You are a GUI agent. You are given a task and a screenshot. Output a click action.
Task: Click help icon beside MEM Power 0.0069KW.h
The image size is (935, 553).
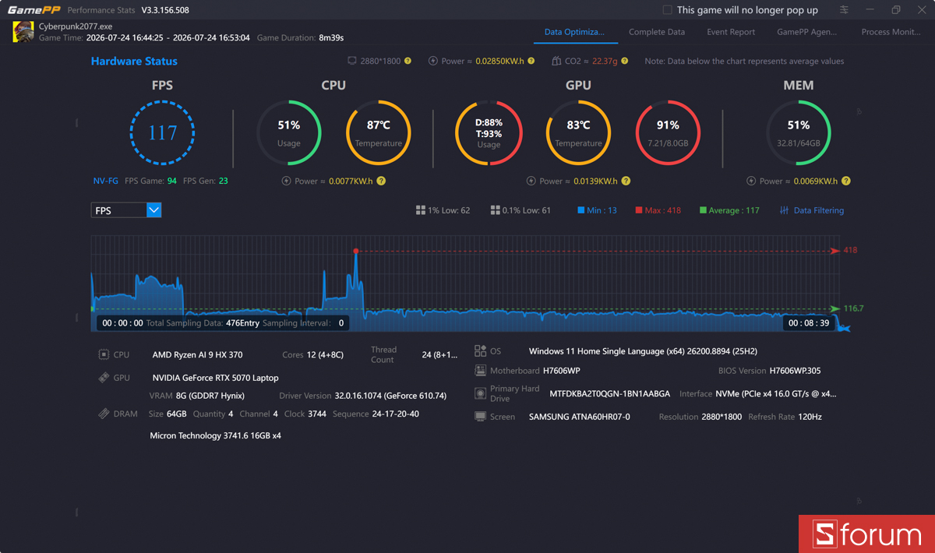point(846,181)
